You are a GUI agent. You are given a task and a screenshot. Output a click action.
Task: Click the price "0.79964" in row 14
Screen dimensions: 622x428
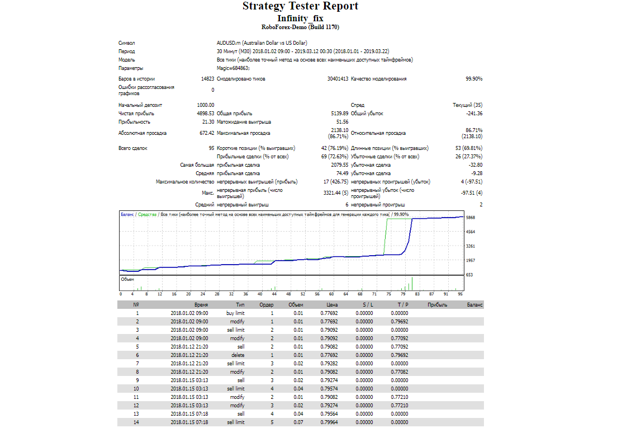click(329, 422)
